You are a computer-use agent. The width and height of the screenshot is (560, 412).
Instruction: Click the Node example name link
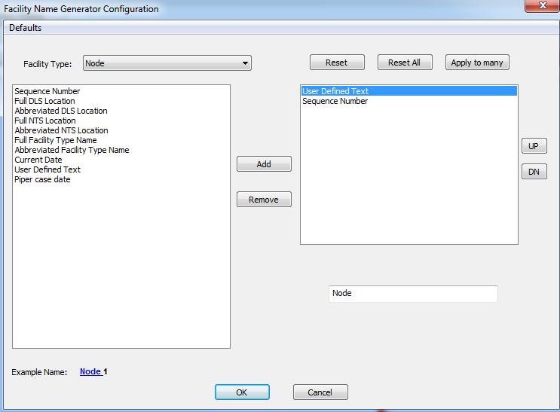(x=90, y=371)
